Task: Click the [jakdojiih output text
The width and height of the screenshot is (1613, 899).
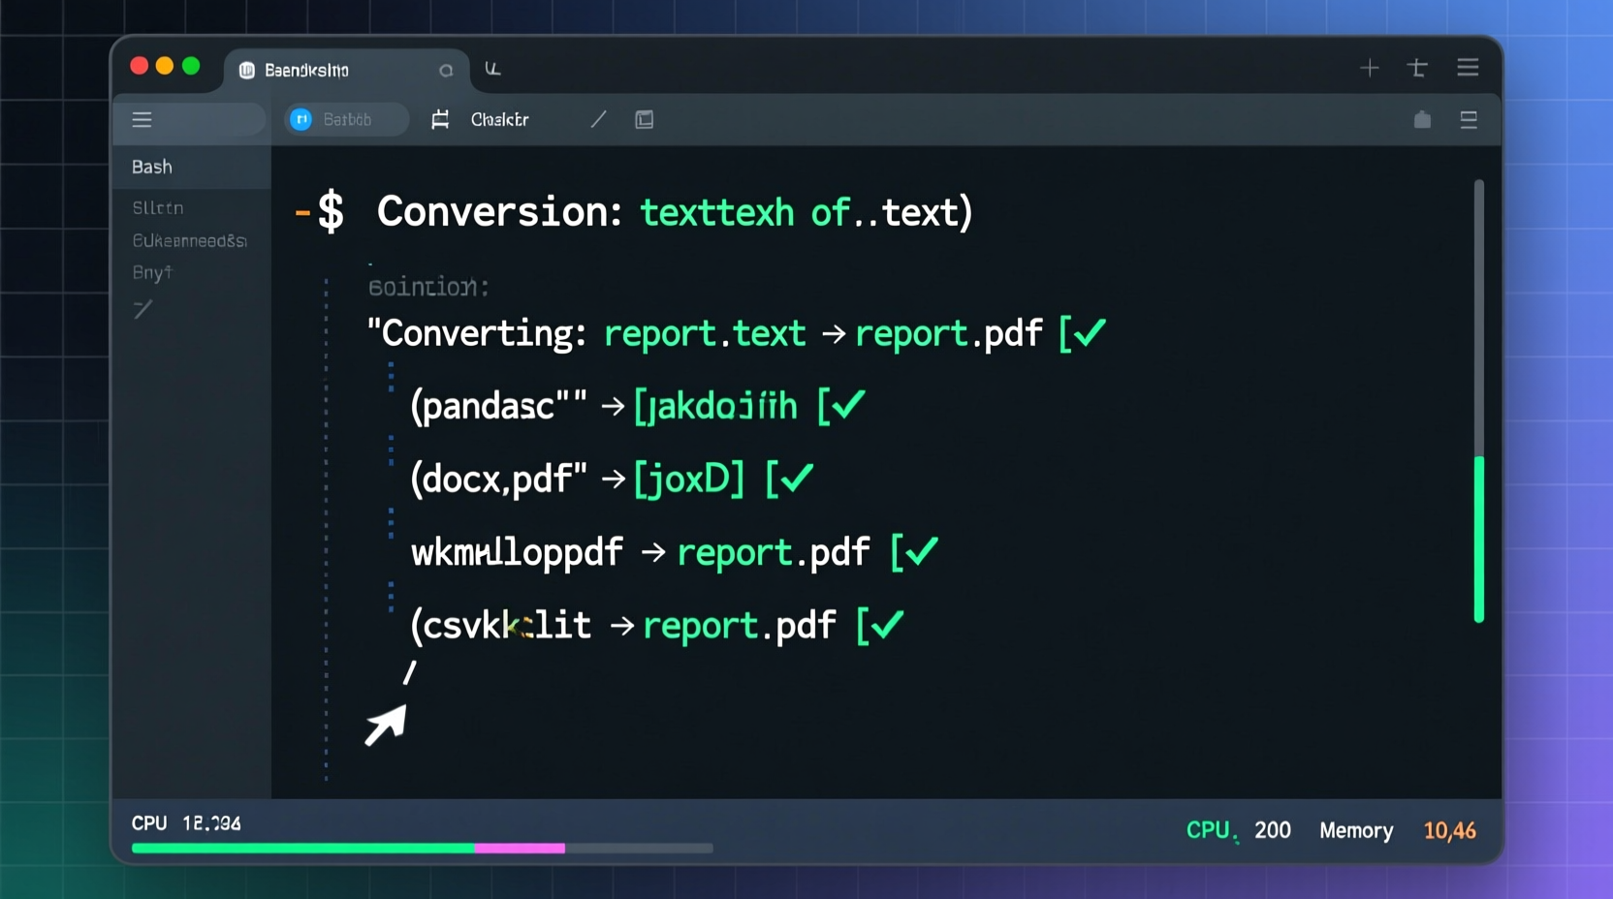Action: coord(715,406)
